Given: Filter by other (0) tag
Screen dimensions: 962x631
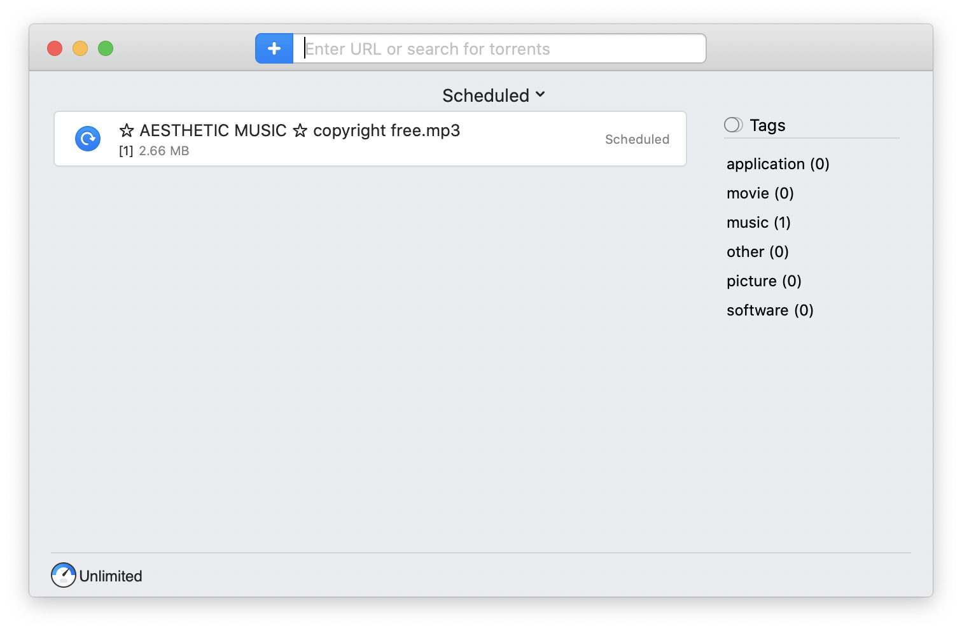Looking at the screenshot, I should pos(758,252).
